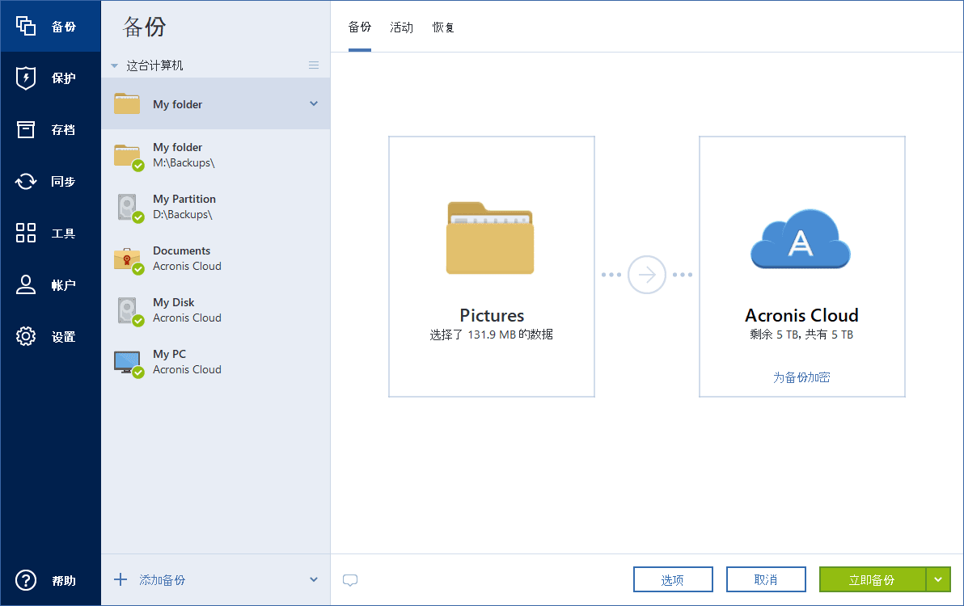Click the Help question mark icon
The width and height of the screenshot is (964, 606).
pyautogui.click(x=26, y=580)
